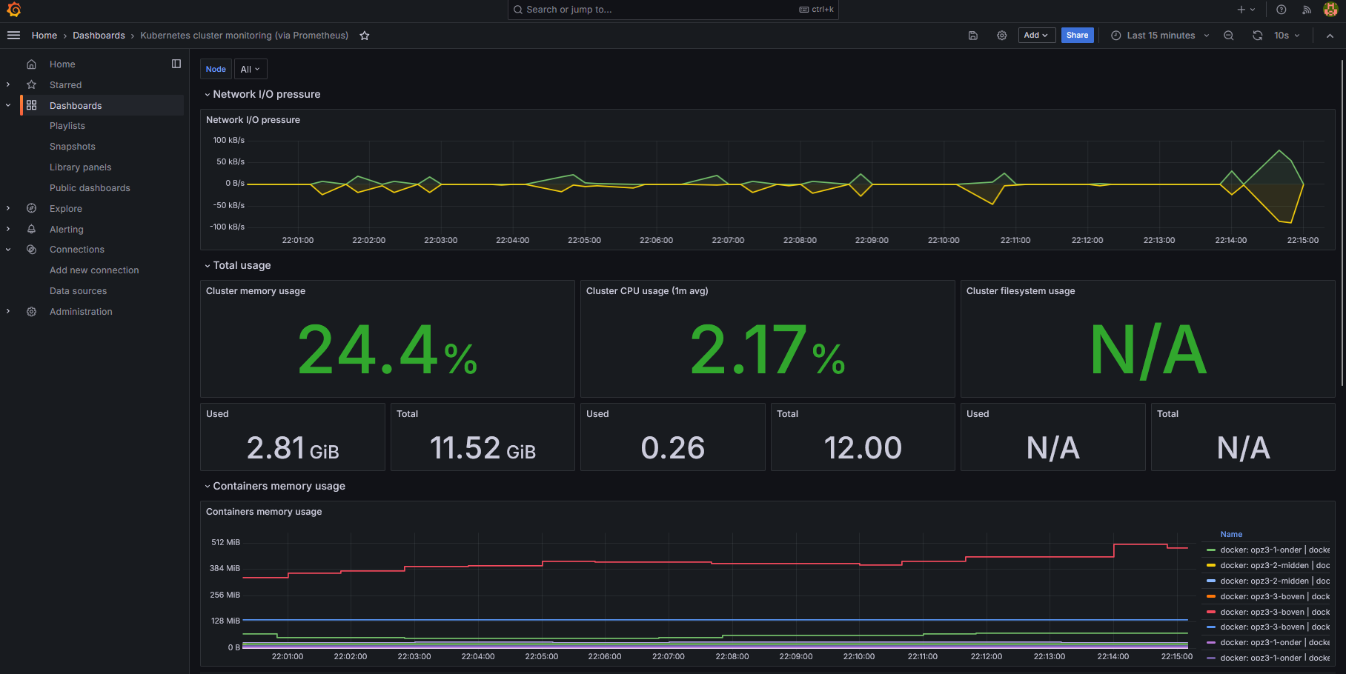
Task: Collapse the Connections sidebar section
Action: [8, 250]
